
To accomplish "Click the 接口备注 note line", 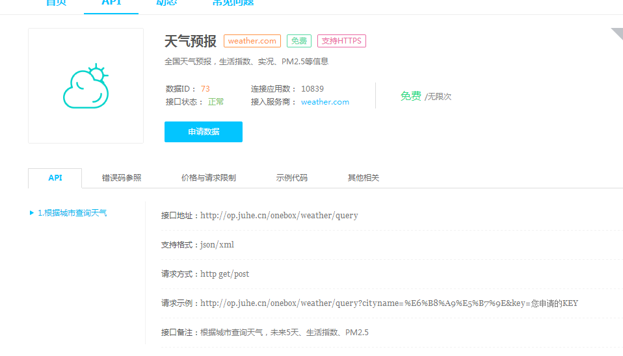I will (x=265, y=333).
